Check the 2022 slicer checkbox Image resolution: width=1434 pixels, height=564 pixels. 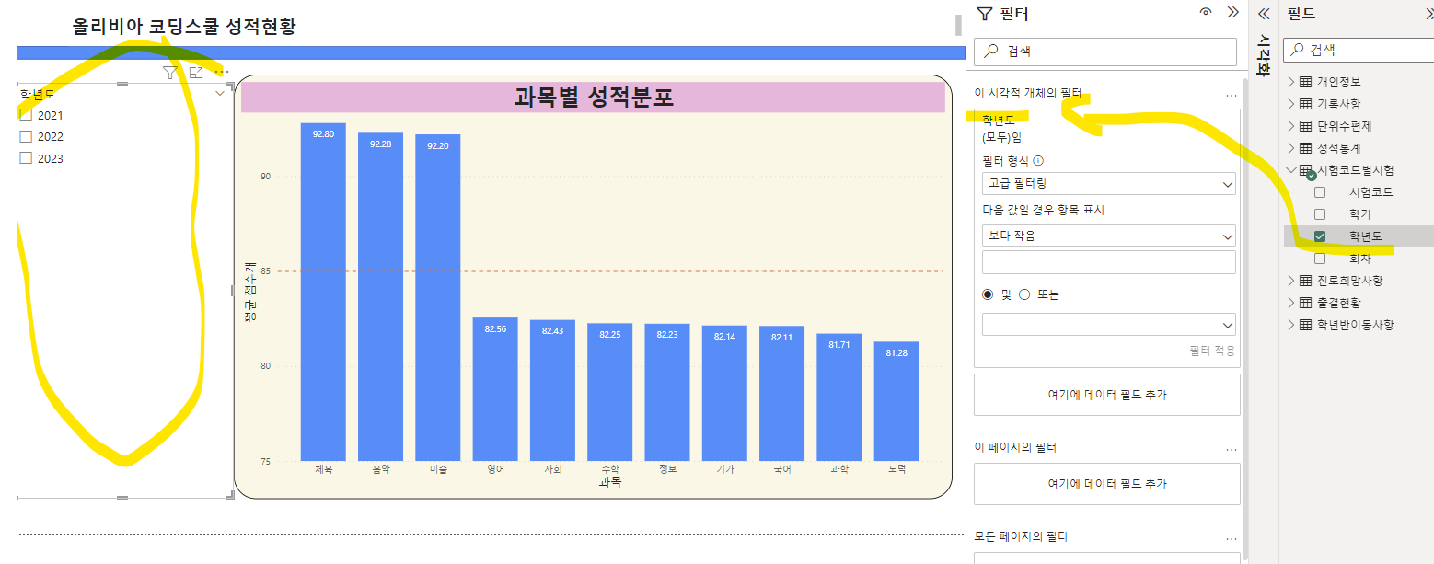pyautogui.click(x=26, y=137)
